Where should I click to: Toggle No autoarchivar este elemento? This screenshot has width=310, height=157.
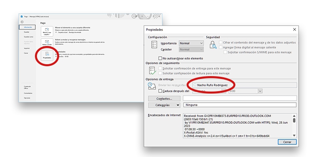(x=160, y=58)
